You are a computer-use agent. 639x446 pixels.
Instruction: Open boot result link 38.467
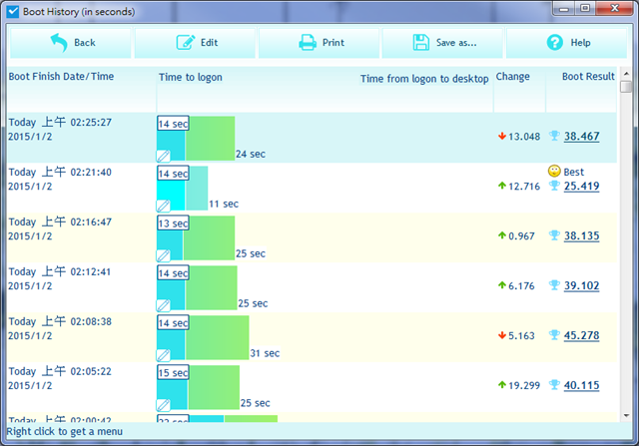[581, 137]
